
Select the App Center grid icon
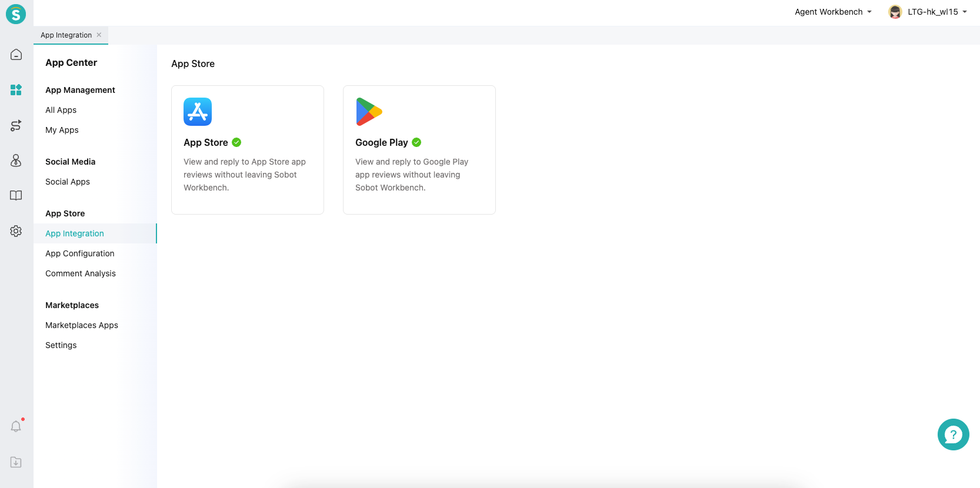(16, 90)
